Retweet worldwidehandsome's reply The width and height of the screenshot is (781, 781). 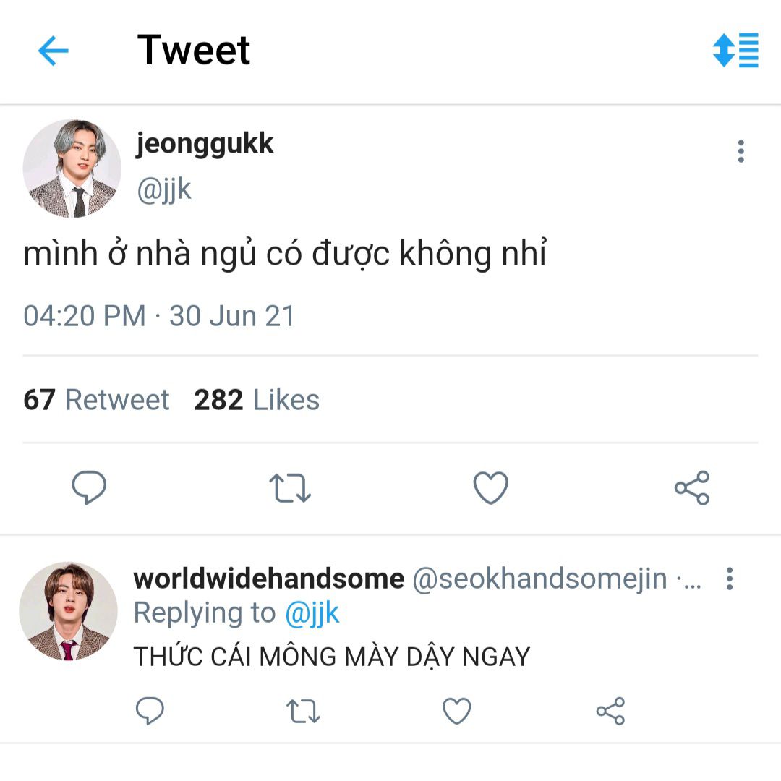click(304, 712)
